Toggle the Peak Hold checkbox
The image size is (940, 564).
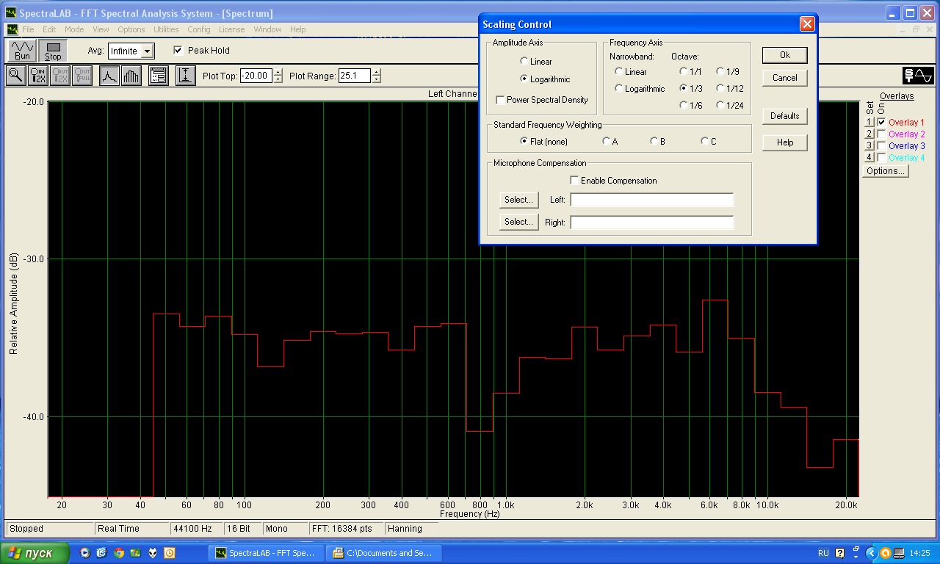pos(178,51)
